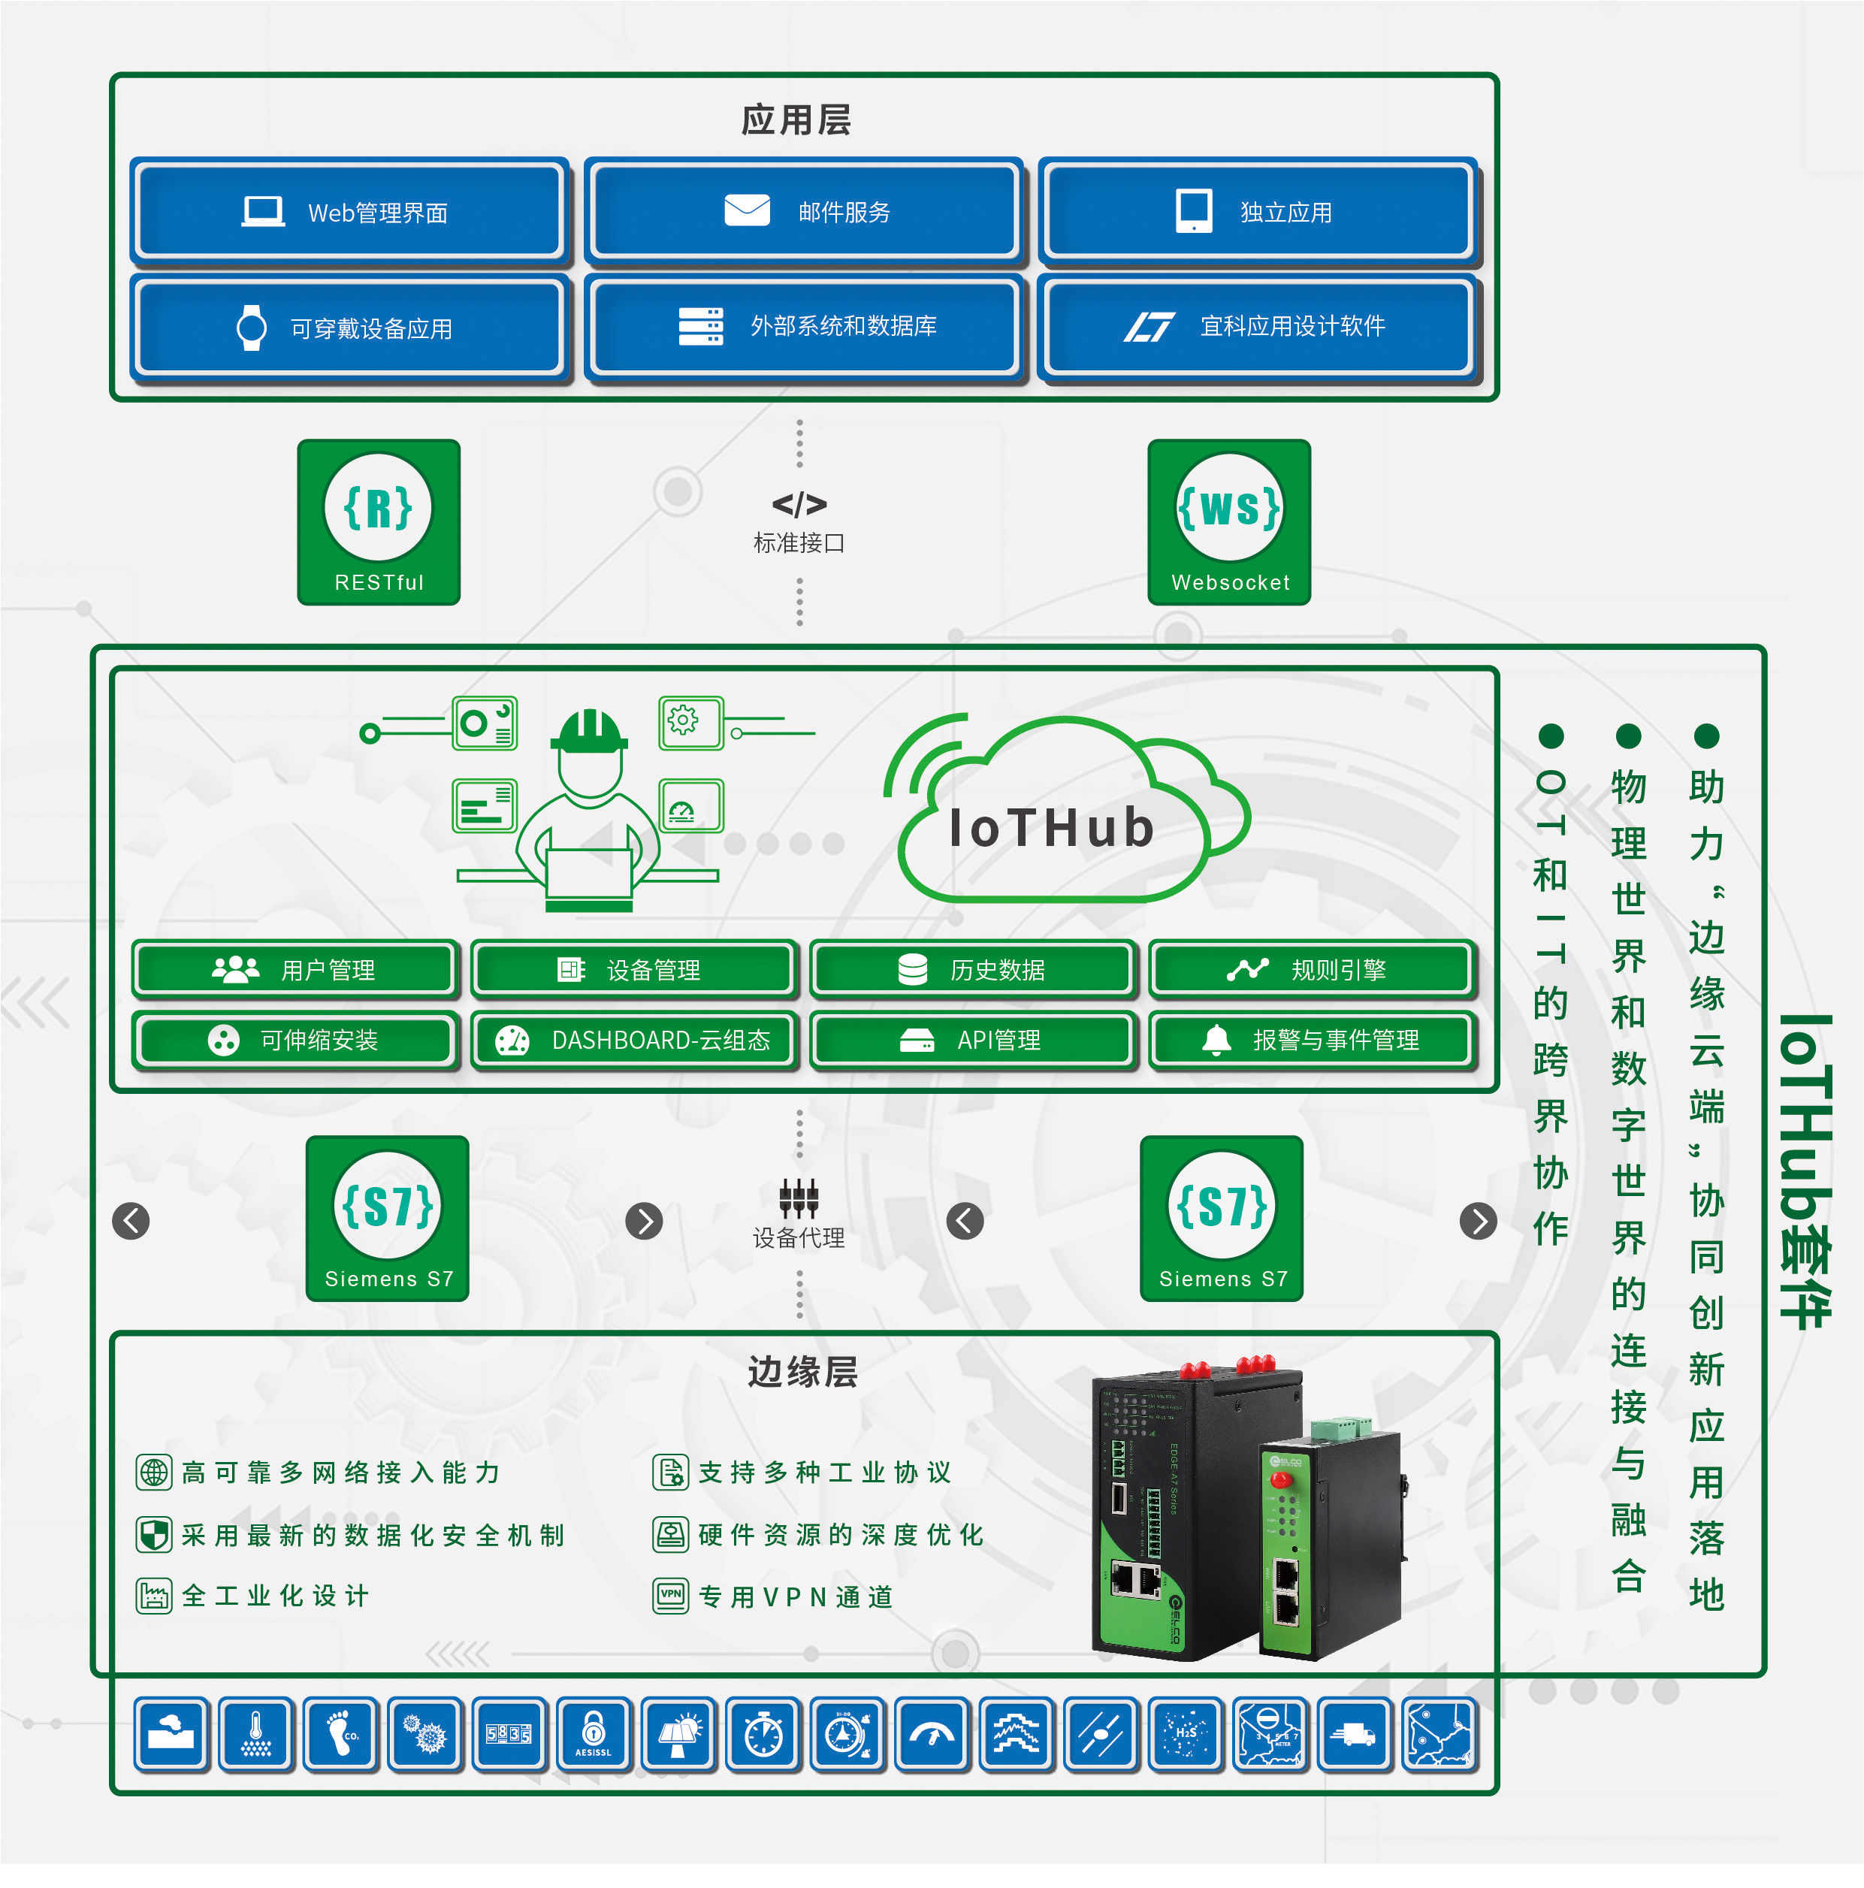Click the Websocket {ws} icon
This screenshot has width=1864, height=1888.
1228,523
